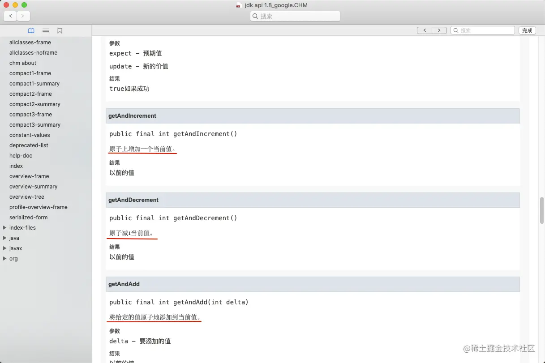545x363 pixels.
Task: Click the expect – 预期值 parameter line
Action: point(136,53)
